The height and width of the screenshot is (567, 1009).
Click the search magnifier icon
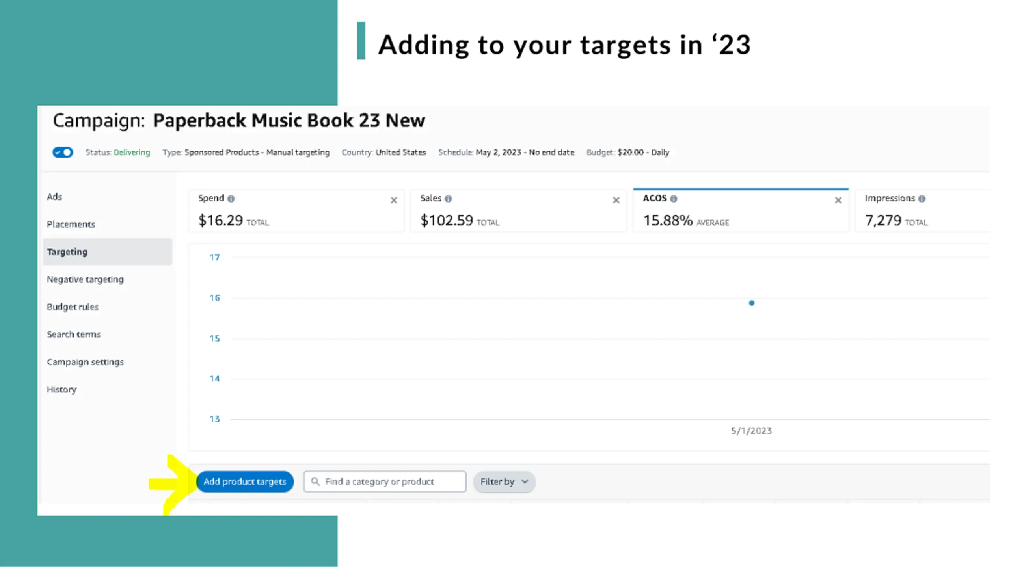click(x=315, y=481)
